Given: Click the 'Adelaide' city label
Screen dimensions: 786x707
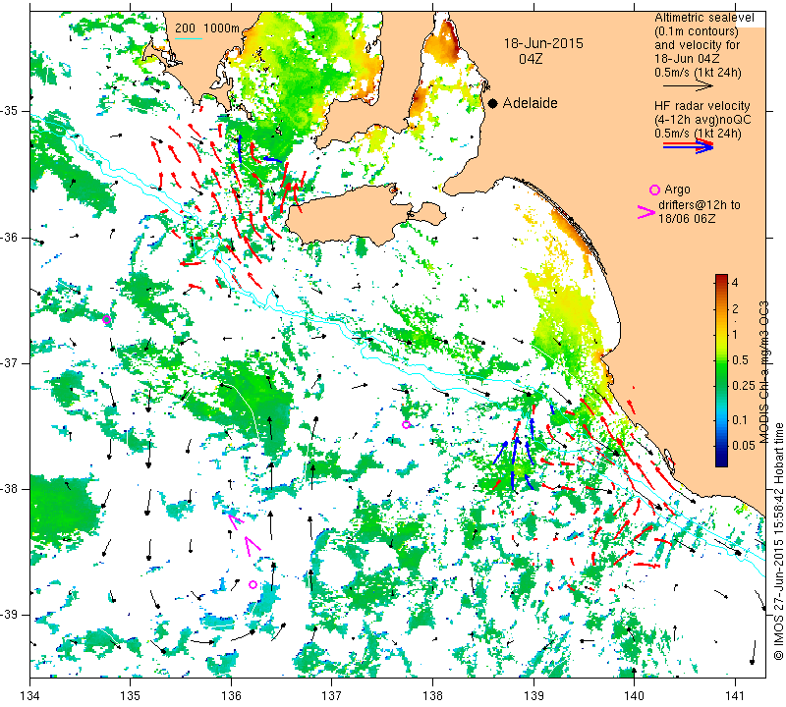Looking at the screenshot, I should click(530, 103).
